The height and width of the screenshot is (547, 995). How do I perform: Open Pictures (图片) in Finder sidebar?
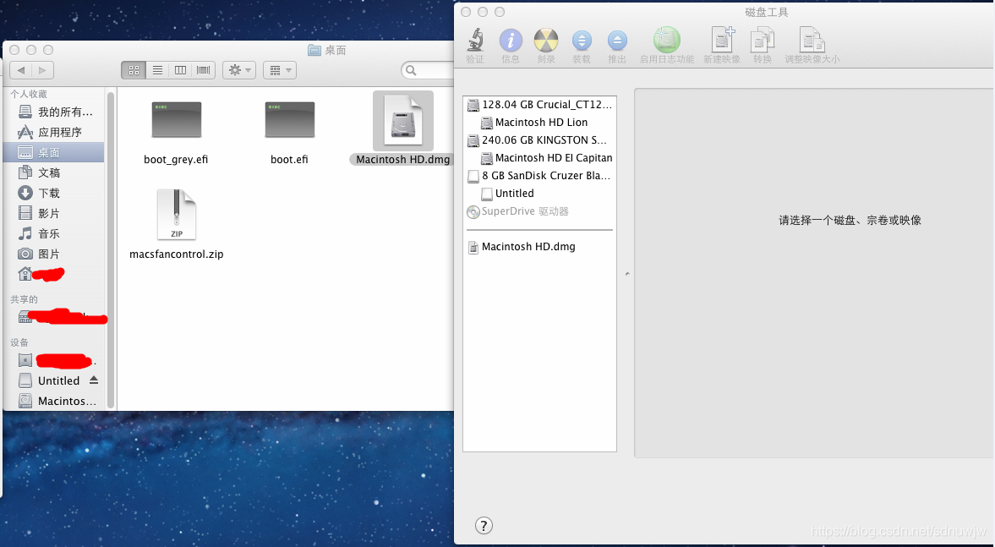(55, 254)
